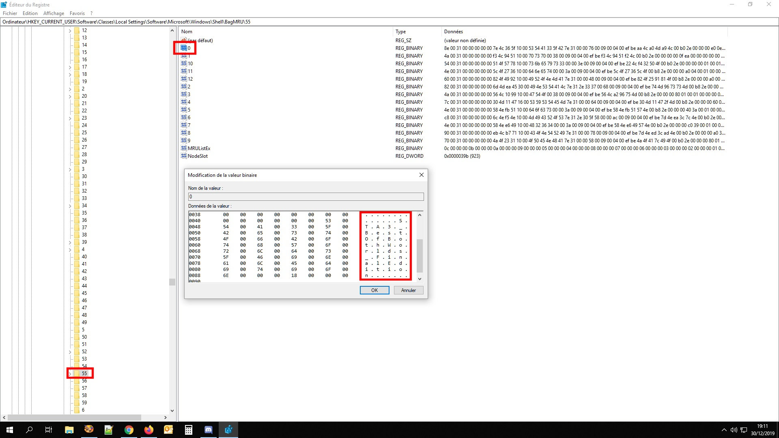Image resolution: width=779 pixels, height=438 pixels.
Task: Expand registry key 34 in the tree
Action: click(70, 206)
